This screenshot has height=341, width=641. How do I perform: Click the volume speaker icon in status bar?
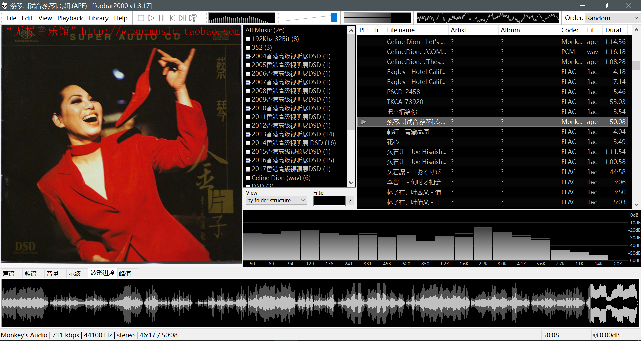click(x=595, y=335)
